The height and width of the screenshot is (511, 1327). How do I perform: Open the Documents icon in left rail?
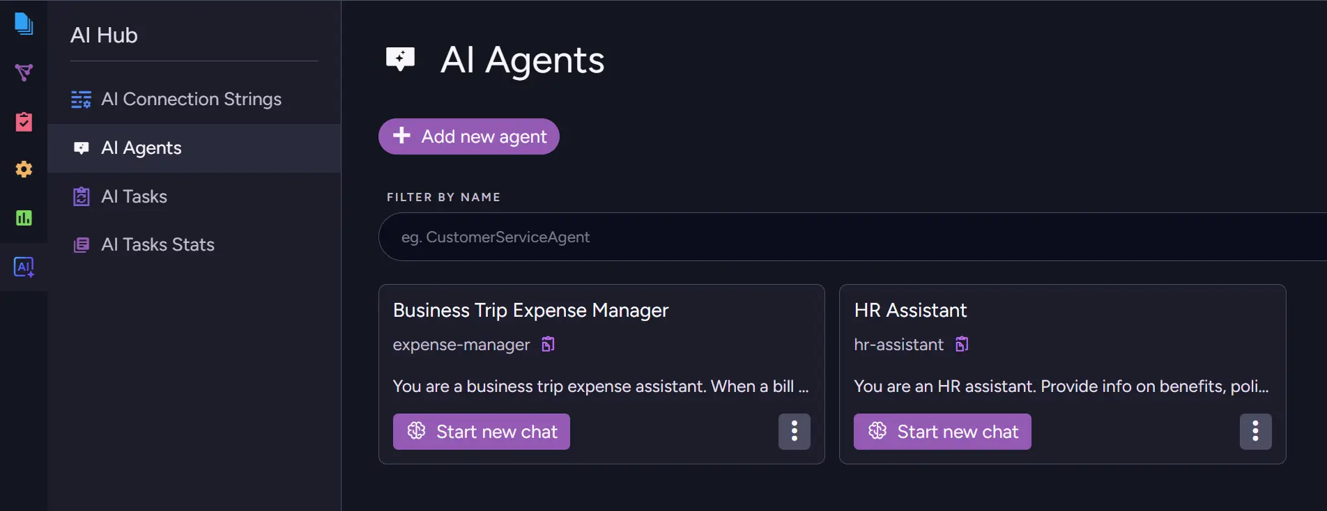click(24, 24)
